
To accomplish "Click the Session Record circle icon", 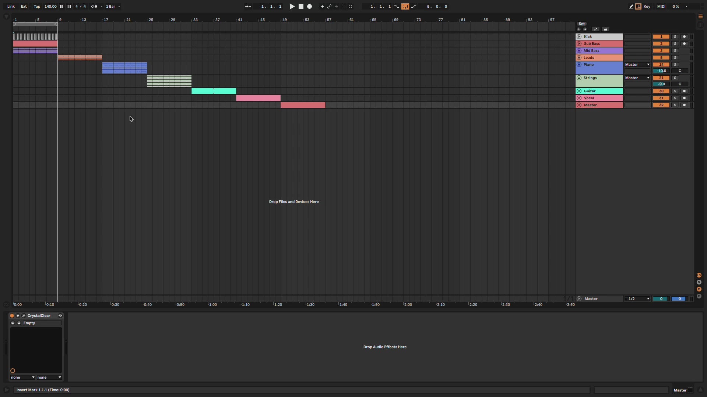I will tap(351, 7).
